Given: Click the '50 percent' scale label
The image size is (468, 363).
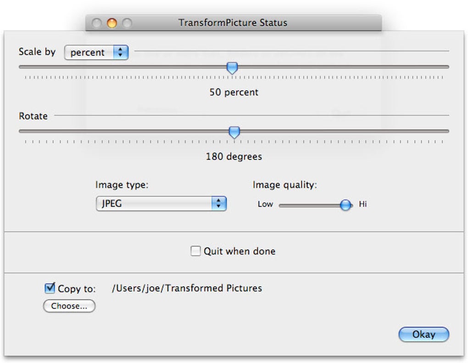Looking at the screenshot, I should (x=234, y=92).
